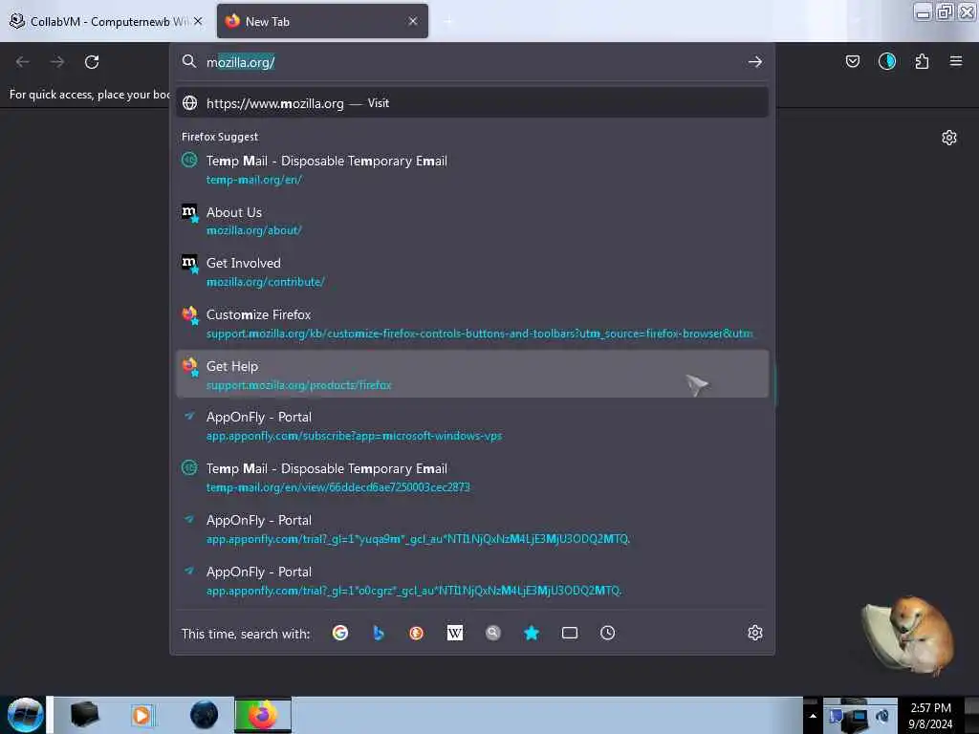Personalize New Tab with gear icon
Screen dimensions: 979x734
(x=948, y=138)
